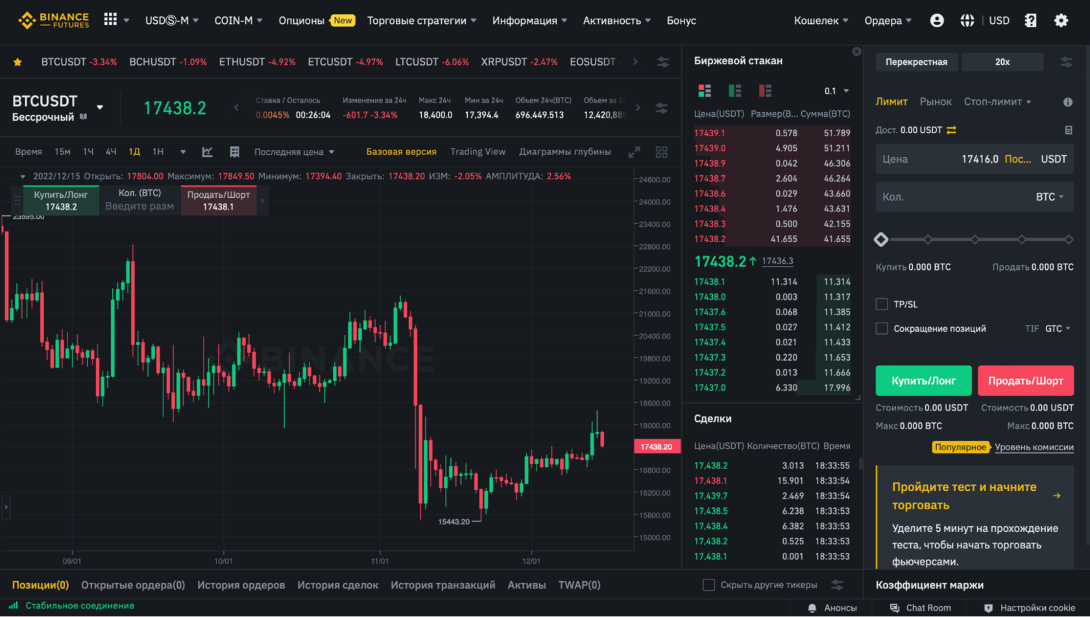The width and height of the screenshot is (1090, 617).
Task: Open the Торговые стратегии menu
Action: (422, 20)
